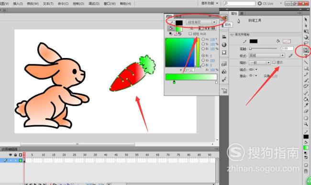This screenshot has width=311, height=185.
Task: Select the Eraser tool
Action: click(306, 111)
